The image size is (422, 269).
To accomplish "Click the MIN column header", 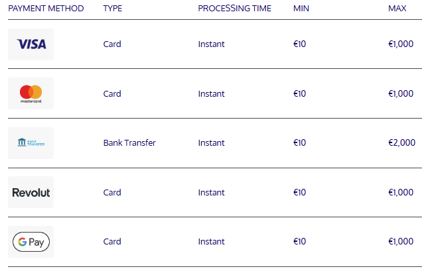I will coord(301,9).
